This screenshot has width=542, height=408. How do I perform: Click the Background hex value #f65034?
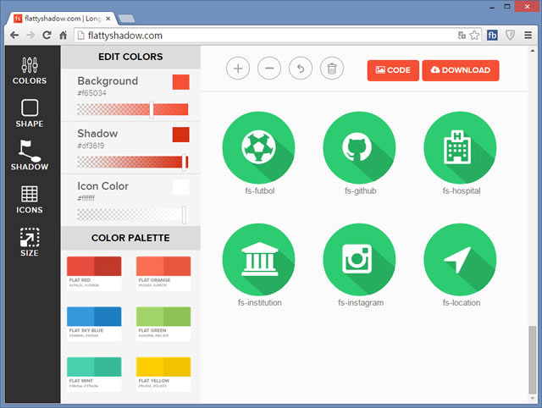click(x=91, y=93)
